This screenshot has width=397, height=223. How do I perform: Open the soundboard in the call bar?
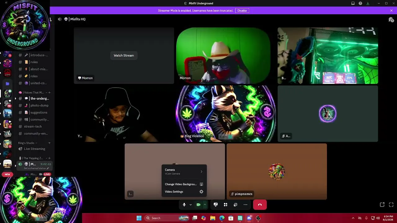click(x=235, y=205)
